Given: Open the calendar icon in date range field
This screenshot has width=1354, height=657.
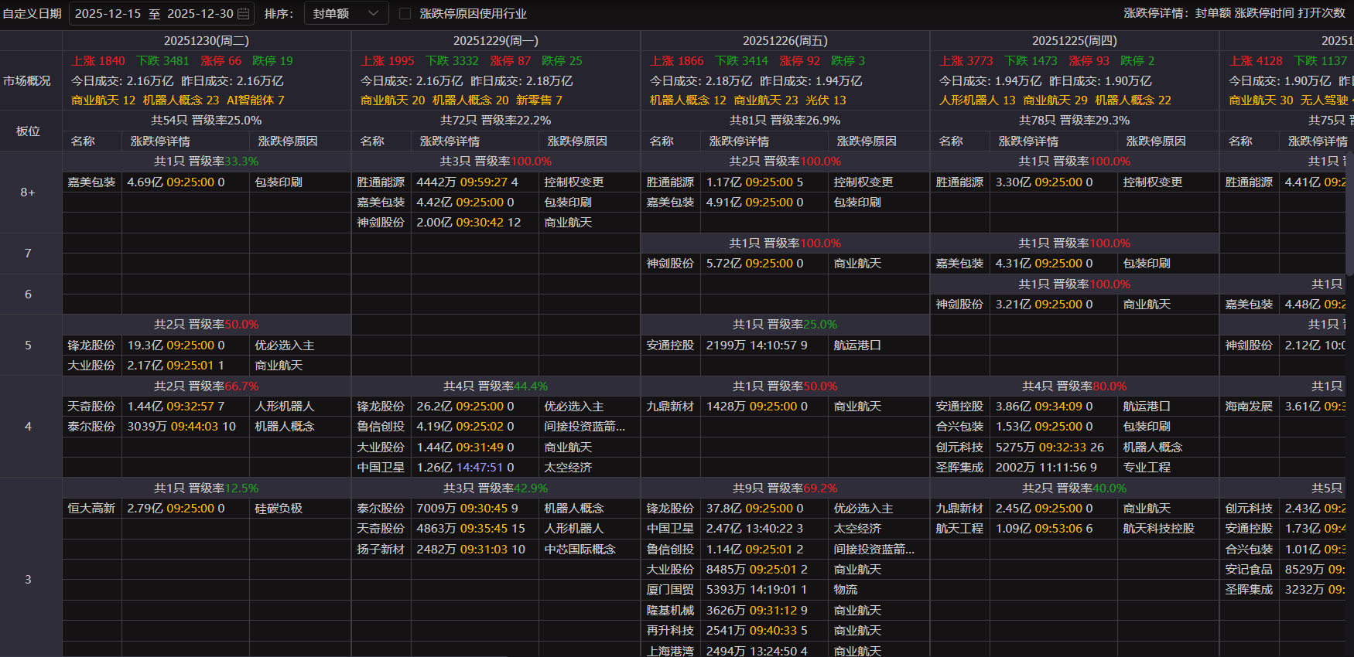Looking at the screenshot, I should (243, 14).
